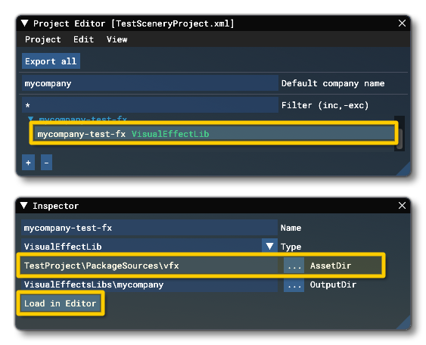Open the View menu

coord(117,39)
